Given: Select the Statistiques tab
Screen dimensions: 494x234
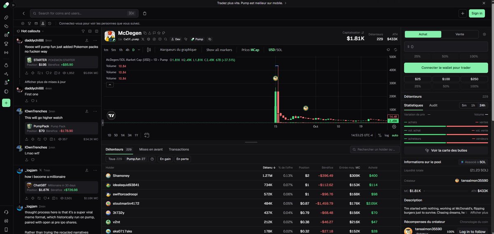Looking at the screenshot, I should pos(413,106).
